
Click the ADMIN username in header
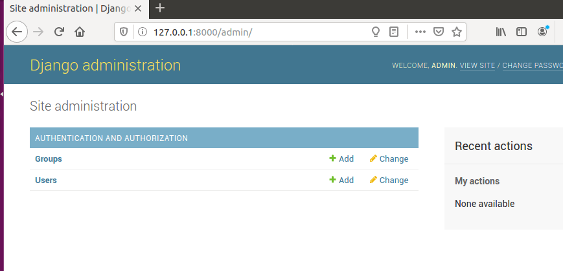click(x=443, y=65)
